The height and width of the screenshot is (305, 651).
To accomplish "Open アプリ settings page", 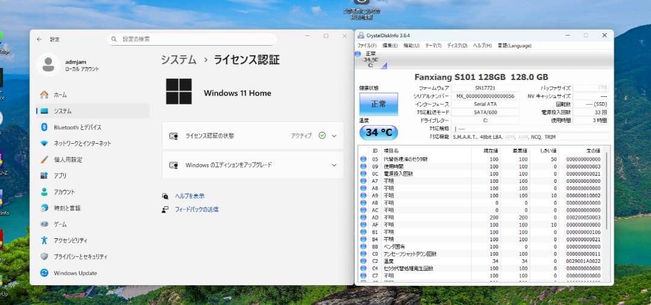I will [92, 176].
